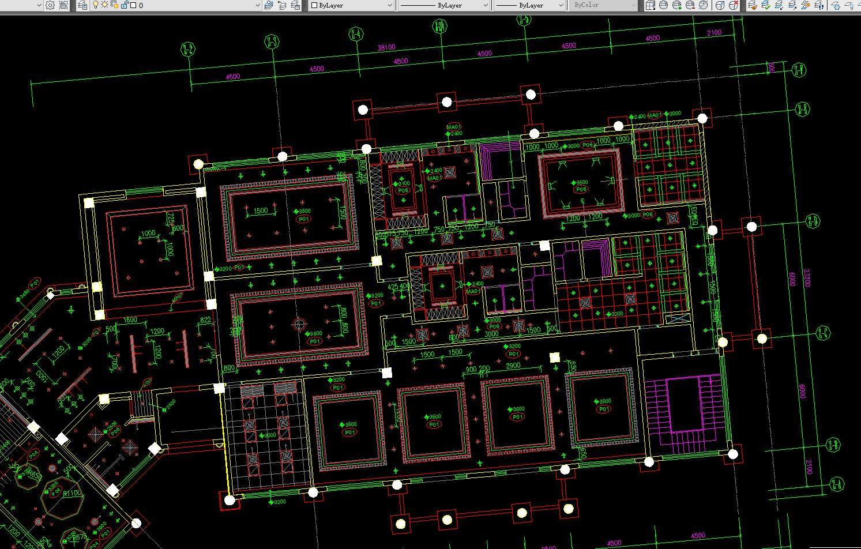The height and width of the screenshot is (549, 861).
Task: Toggle layer on/off lightbulb icon
Action: [96, 5]
